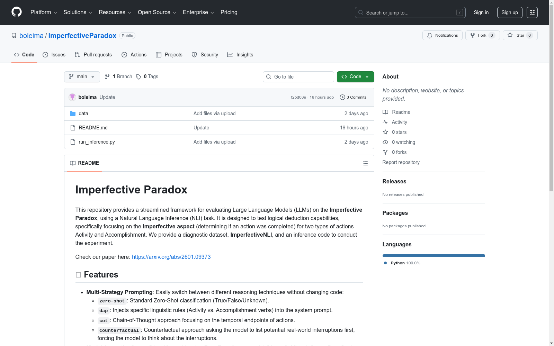Open the main branch selector dropdown
Screen dimensions: 554x346
tap(82, 77)
